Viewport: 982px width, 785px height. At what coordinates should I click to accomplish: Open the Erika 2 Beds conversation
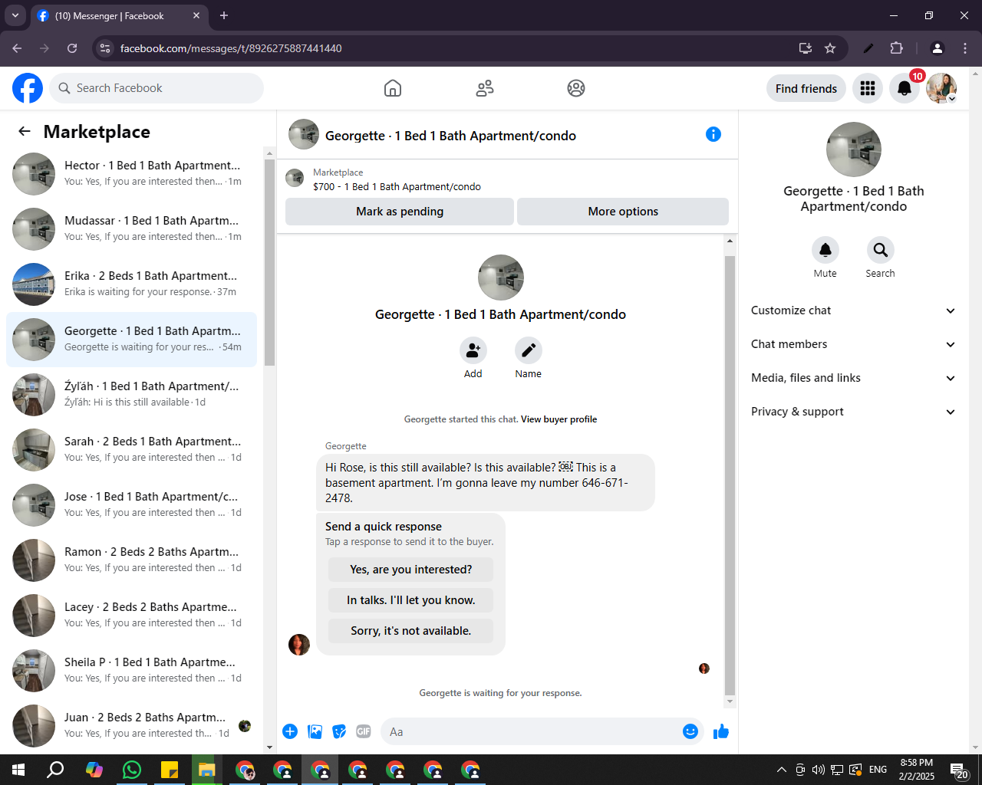coord(132,284)
